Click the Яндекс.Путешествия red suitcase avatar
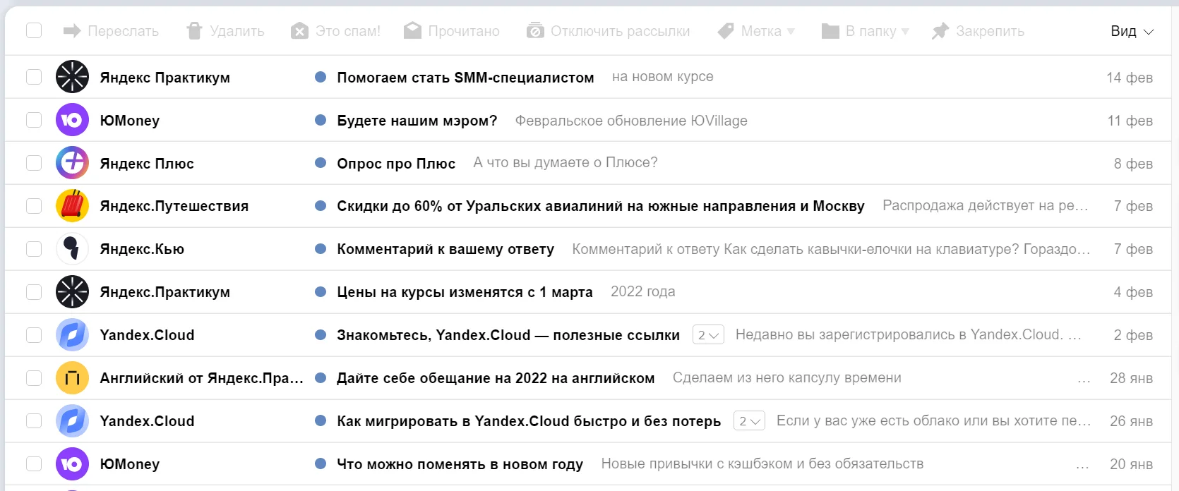 [x=72, y=206]
